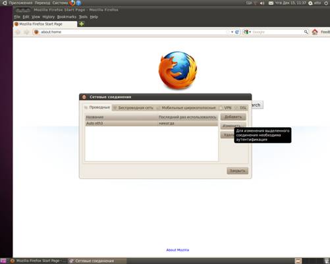Click the about:home address bar field

(x=133, y=32)
